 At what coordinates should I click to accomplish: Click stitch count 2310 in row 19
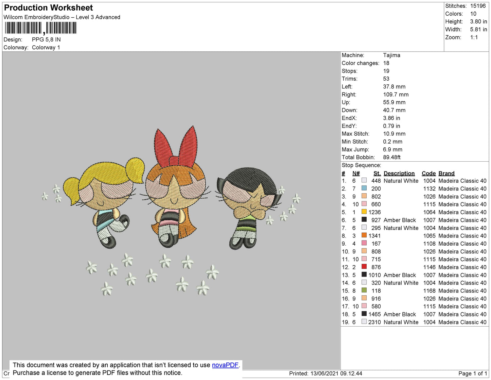pos(374,322)
